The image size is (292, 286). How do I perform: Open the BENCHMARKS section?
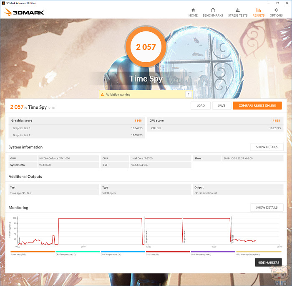(x=213, y=13)
